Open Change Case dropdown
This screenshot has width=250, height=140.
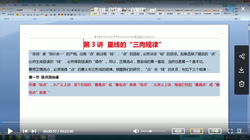click(38, 15)
